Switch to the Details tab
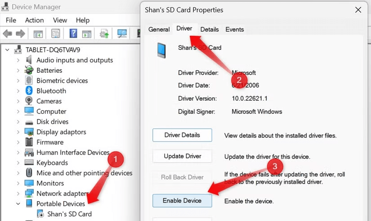The width and height of the screenshot is (371, 221). pyautogui.click(x=209, y=29)
